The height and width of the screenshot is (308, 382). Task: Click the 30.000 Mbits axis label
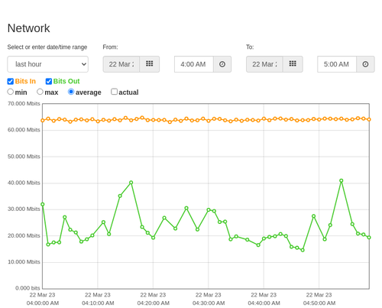pyautogui.click(x=24, y=209)
